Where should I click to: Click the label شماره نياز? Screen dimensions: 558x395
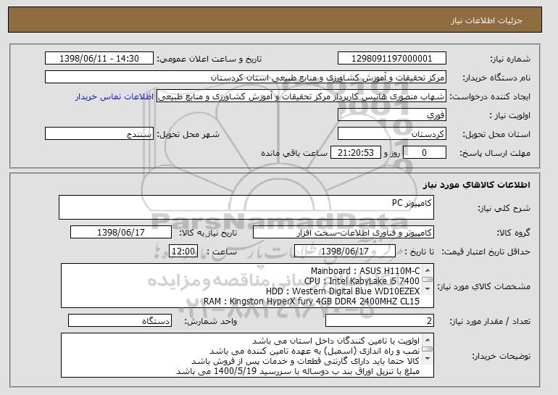tap(510, 59)
